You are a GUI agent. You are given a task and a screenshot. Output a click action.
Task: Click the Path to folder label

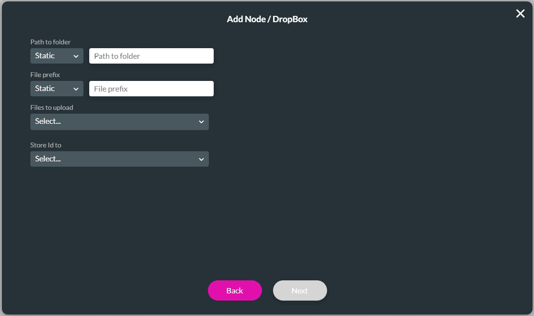point(50,42)
